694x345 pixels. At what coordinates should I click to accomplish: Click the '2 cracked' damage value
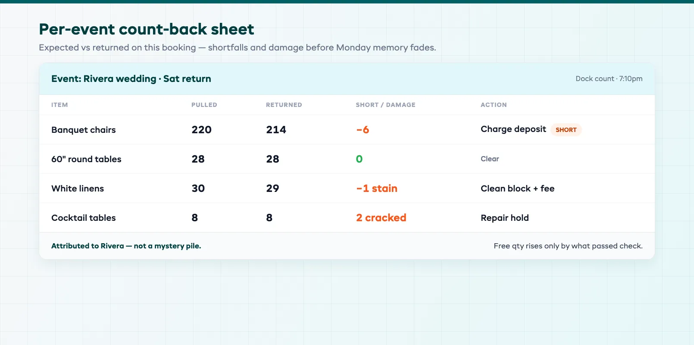pyautogui.click(x=381, y=218)
